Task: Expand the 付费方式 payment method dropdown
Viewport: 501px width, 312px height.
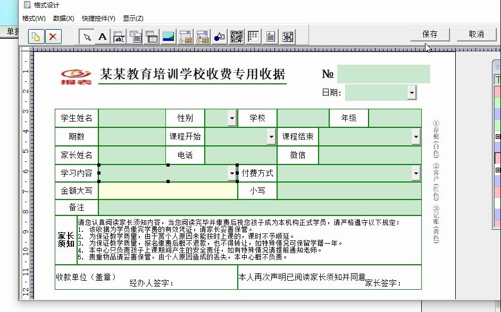Action: [415, 172]
